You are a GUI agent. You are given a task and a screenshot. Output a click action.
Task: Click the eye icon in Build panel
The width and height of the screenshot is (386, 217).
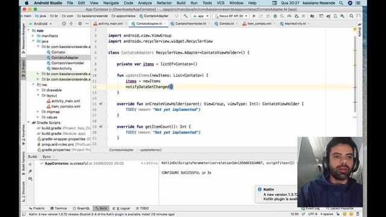pyautogui.click(x=30, y=178)
